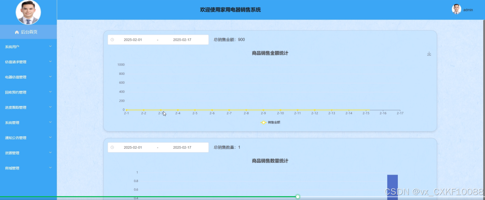This screenshot has width=485, height=200.
Task: Expand the 商城管理 chevron
Action: 50,168
